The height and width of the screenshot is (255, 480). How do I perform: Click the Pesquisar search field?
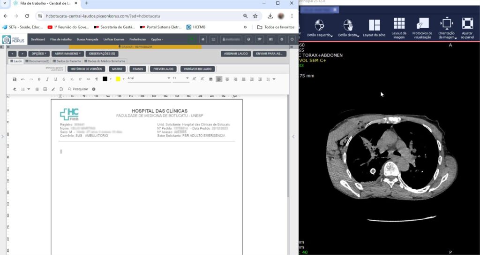[80, 89]
